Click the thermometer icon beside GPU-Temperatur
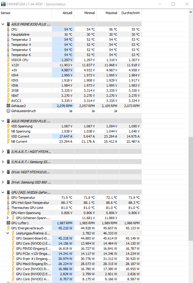Image resolution: width=193 pixels, height=283 pixels. click(x=8, y=198)
